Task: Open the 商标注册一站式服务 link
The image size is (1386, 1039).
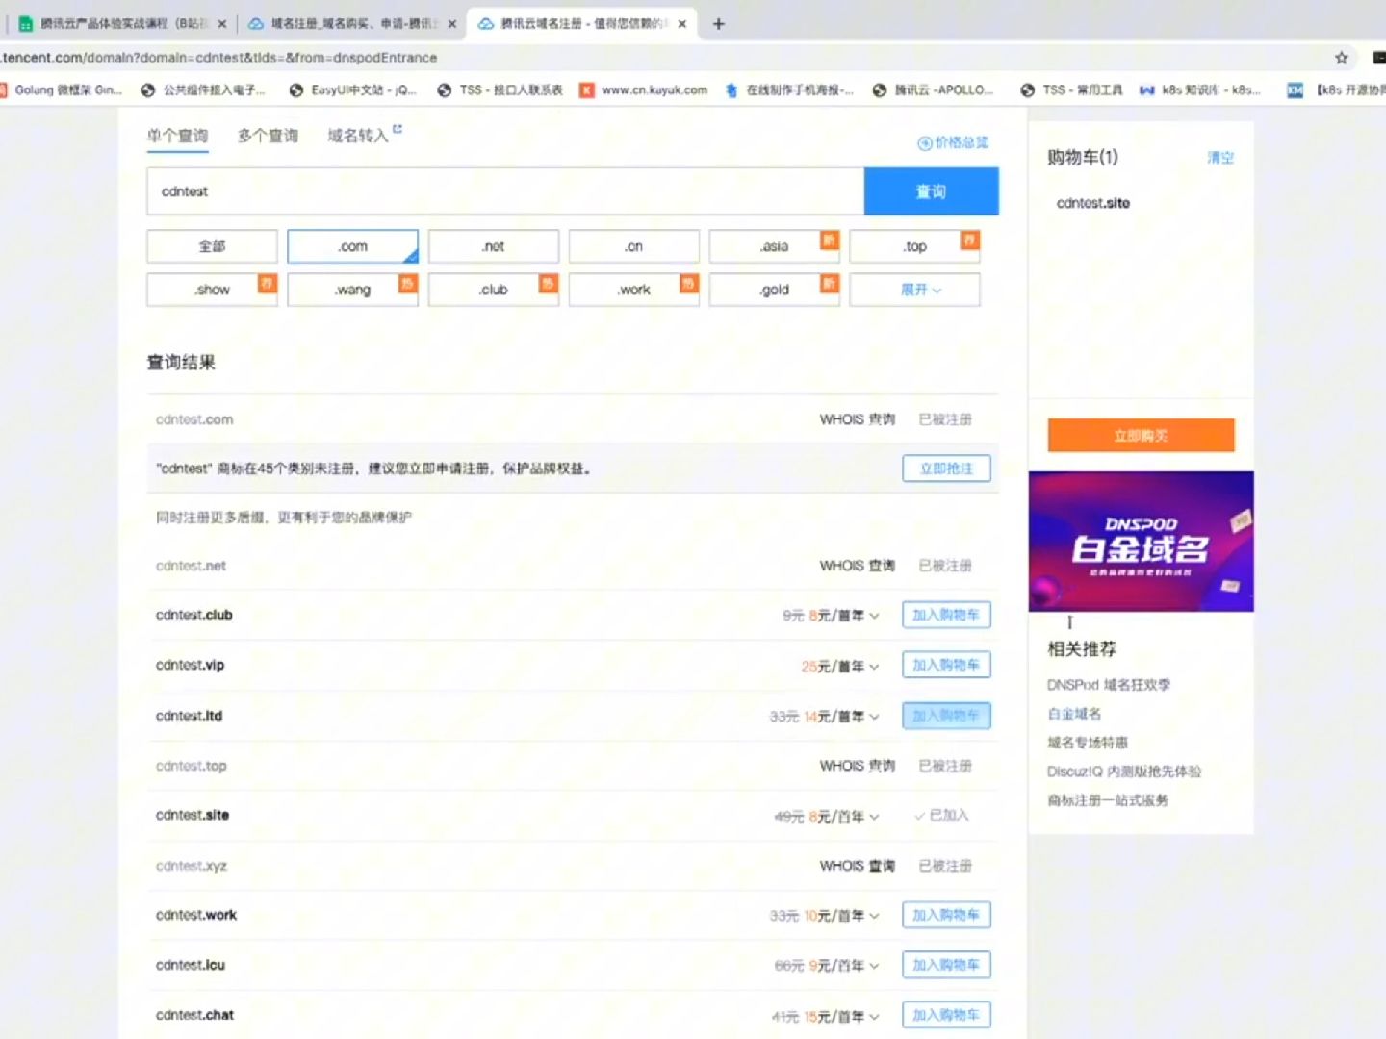Action: 1108,800
